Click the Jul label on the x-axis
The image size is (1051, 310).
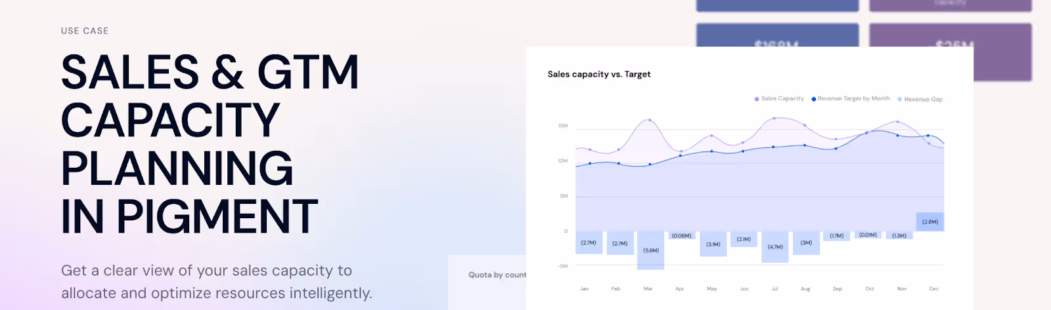coord(774,288)
